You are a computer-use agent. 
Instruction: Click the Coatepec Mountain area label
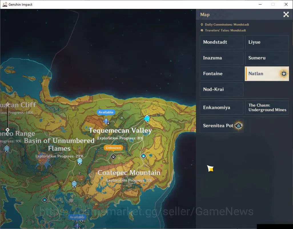pyautogui.click(x=129, y=173)
